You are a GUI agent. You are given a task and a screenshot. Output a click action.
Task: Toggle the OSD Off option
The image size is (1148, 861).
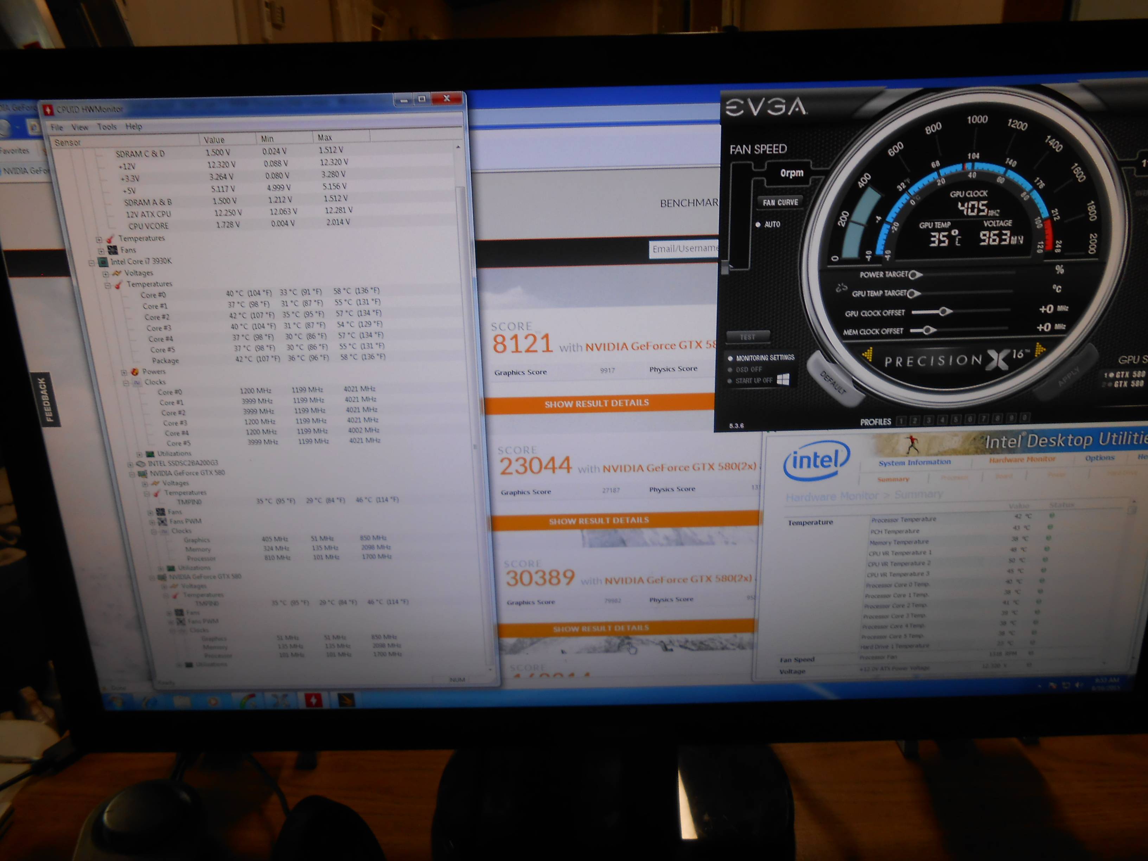[745, 370]
